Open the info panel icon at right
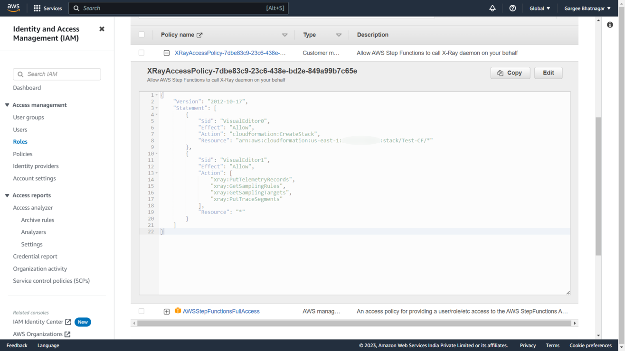This screenshot has height=351, width=625. pos(610,25)
